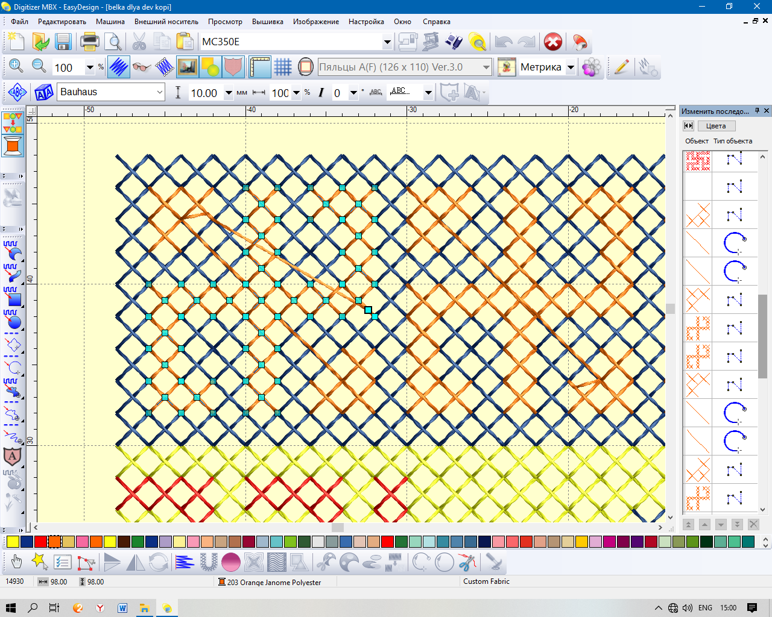Select the reshape object nodes tool
Image resolution: width=772 pixels, height=617 pixels.
coord(86,562)
